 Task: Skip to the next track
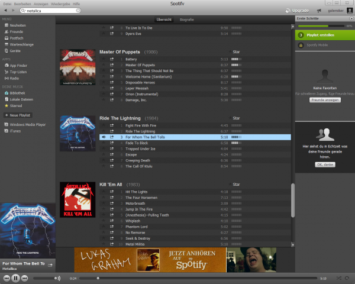click(24, 278)
